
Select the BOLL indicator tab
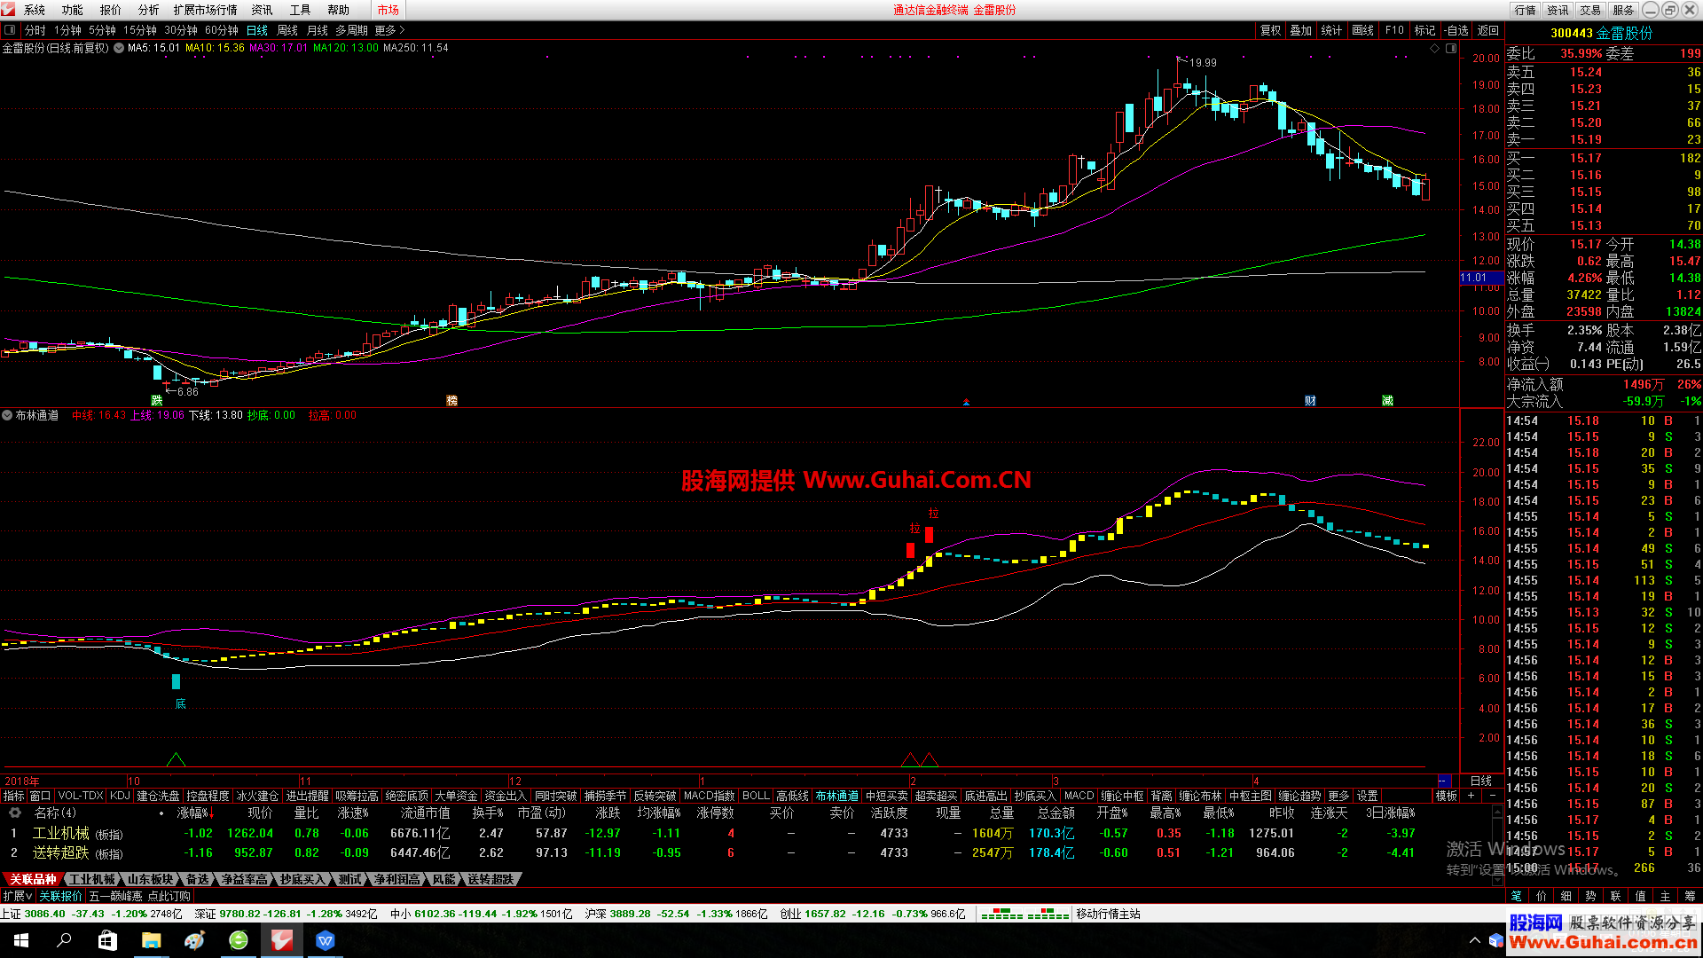click(756, 796)
